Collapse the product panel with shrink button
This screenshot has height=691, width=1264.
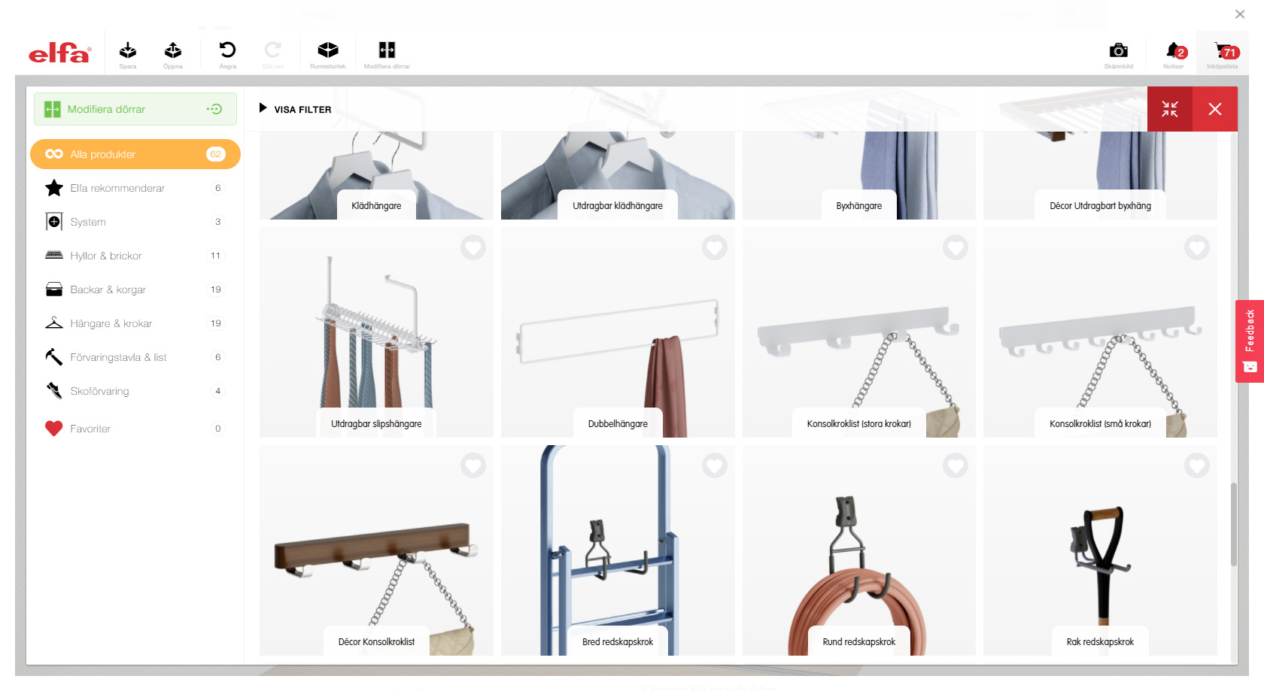(x=1169, y=109)
